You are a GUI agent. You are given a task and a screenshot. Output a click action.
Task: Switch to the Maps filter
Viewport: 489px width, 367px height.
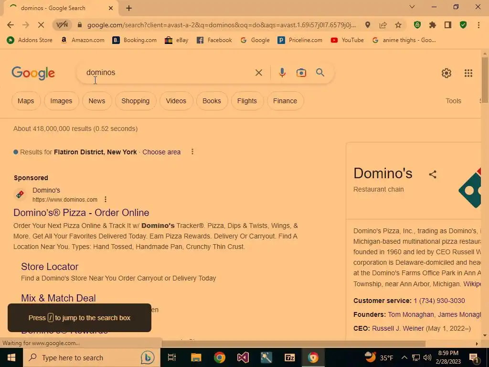click(x=26, y=101)
